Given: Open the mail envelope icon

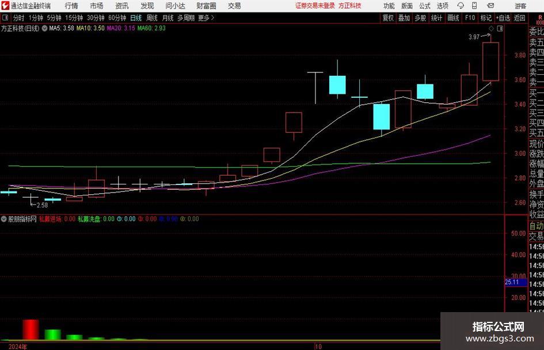Looking at the screenshot, I should [490, 6].
